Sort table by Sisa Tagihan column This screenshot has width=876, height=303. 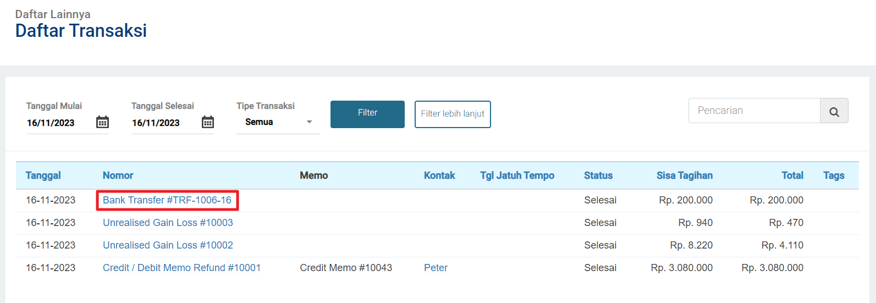684,175
